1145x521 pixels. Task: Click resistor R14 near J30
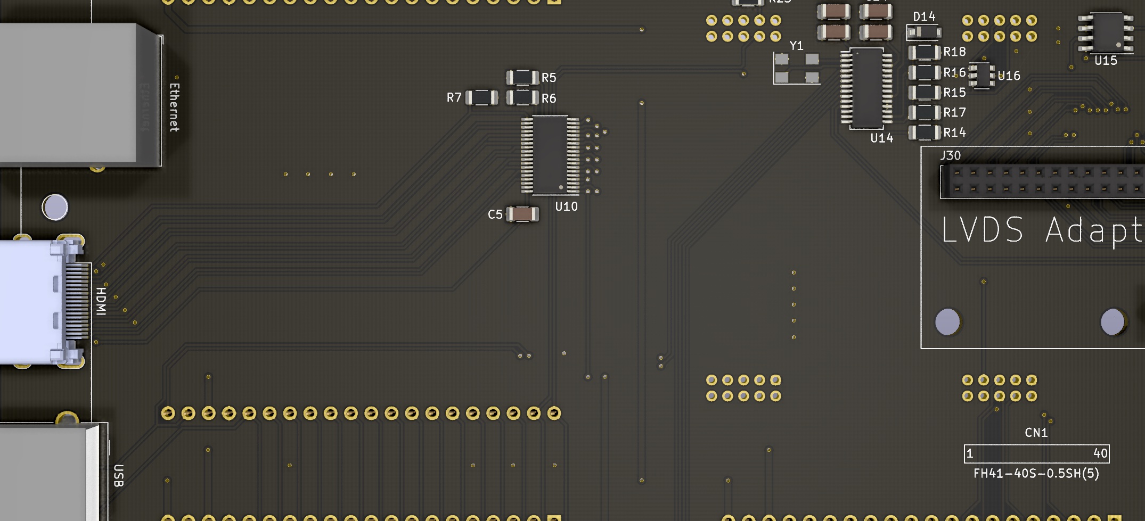[x=924, y=132]
